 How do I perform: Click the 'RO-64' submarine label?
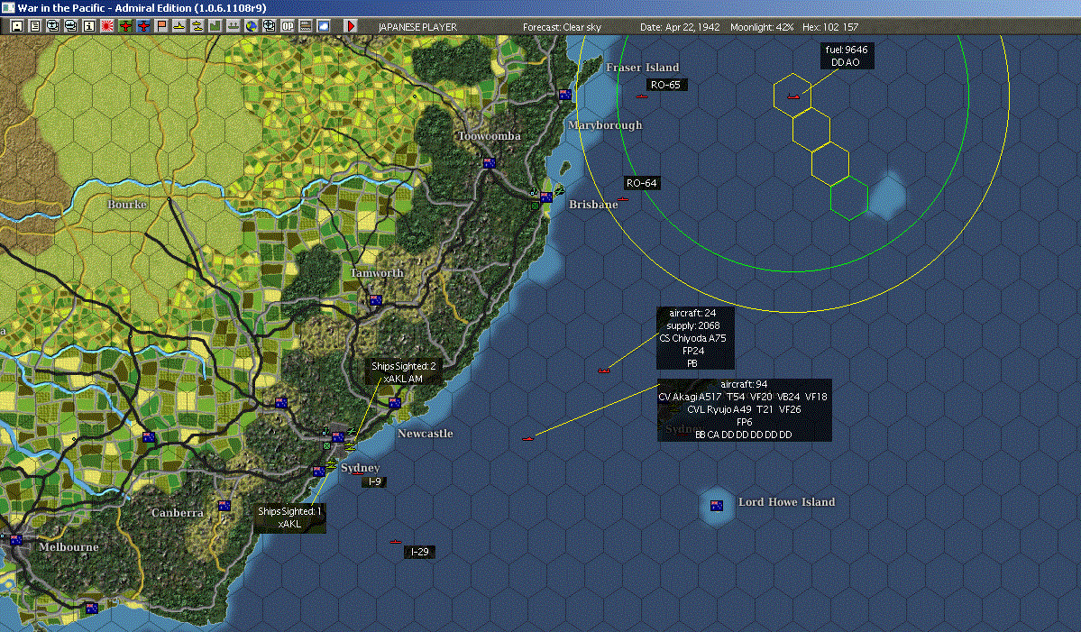pos(642,183)
